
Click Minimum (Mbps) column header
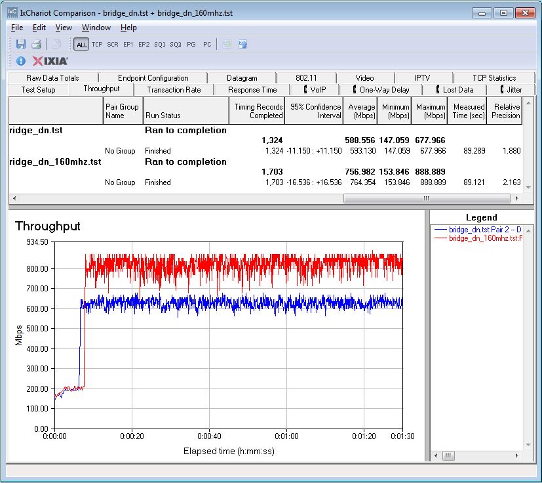(395, 111)
